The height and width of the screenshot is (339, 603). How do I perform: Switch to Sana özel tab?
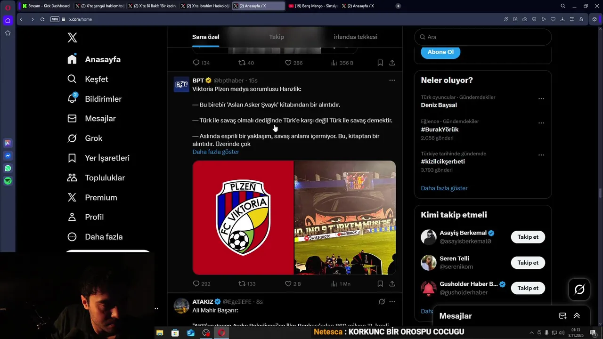[205, 37]
